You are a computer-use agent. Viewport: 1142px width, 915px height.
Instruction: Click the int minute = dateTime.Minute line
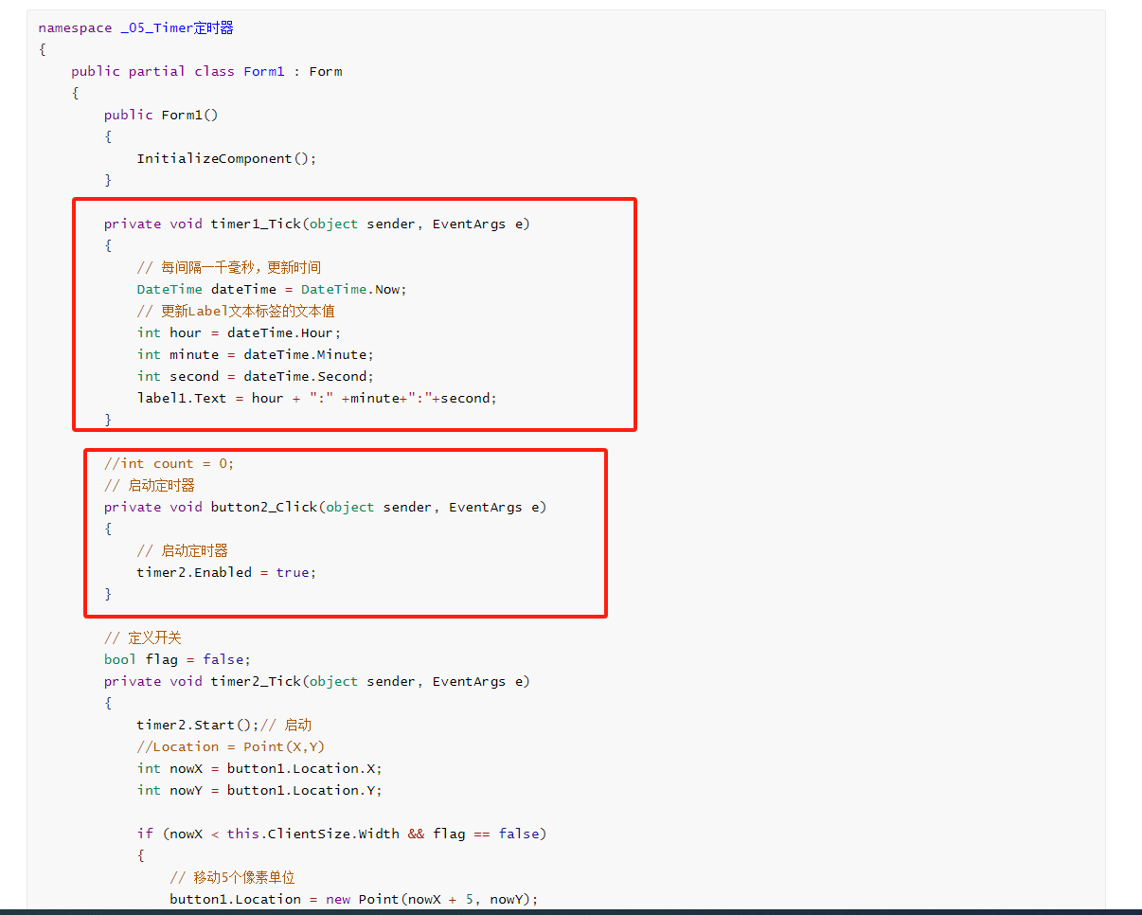tap(256, 354)
